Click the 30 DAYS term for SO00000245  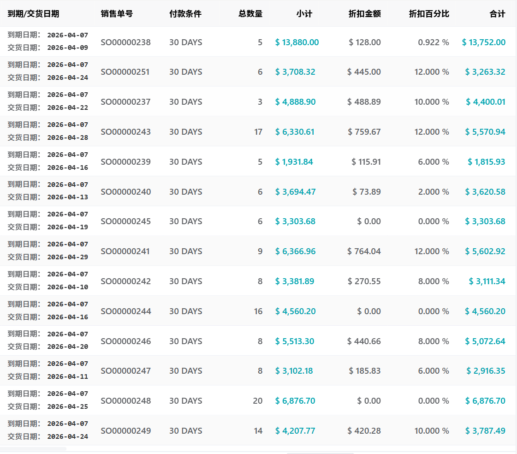(185, 221)
